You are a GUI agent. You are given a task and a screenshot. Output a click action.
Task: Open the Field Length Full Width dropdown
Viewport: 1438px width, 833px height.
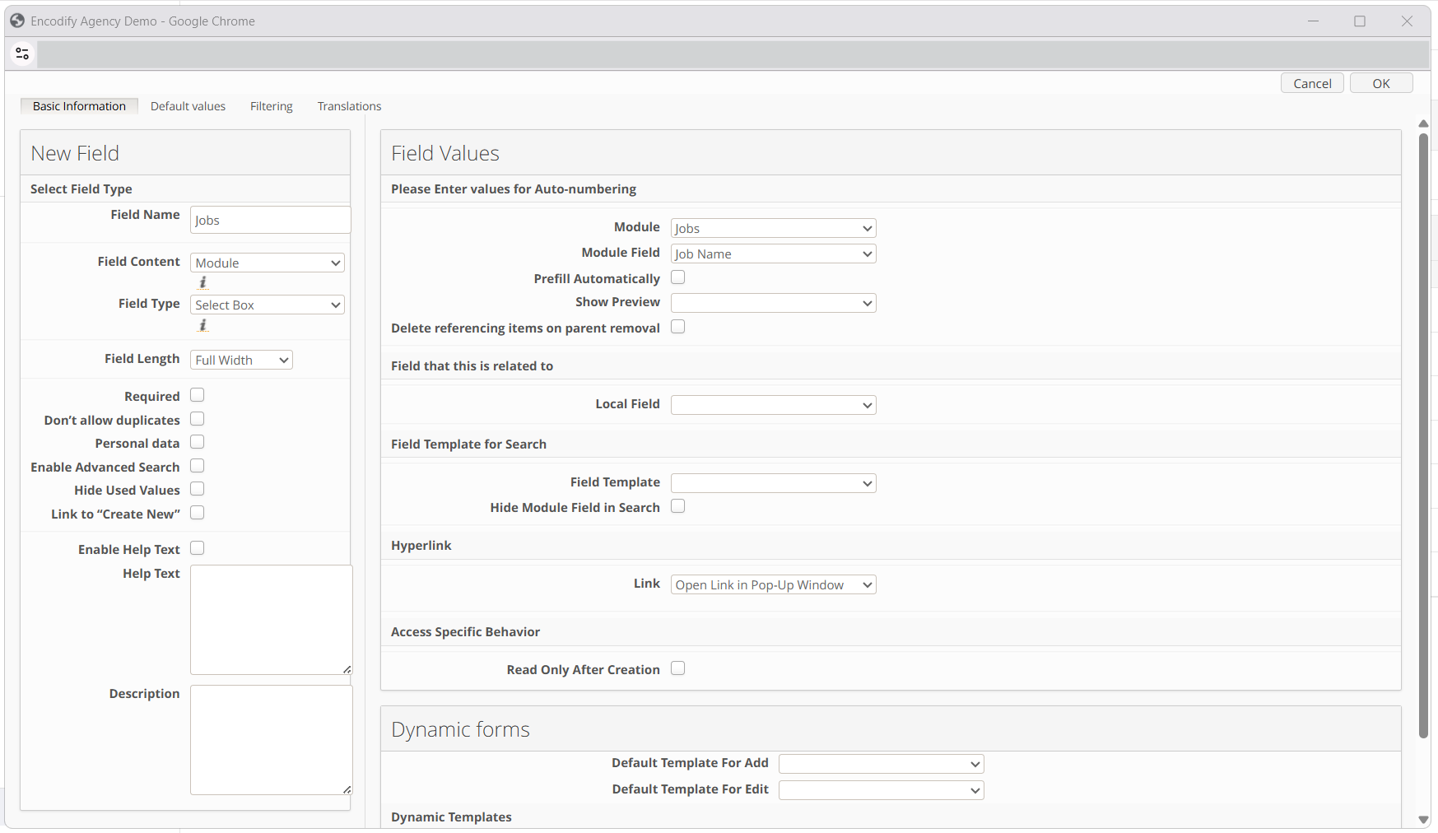241,360
